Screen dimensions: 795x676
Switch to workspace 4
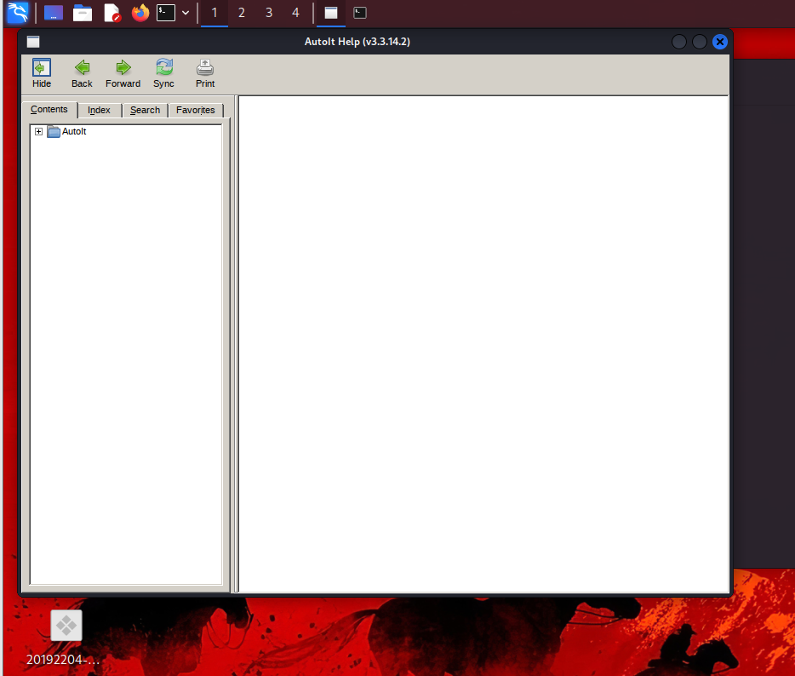[x=295, y=13]
